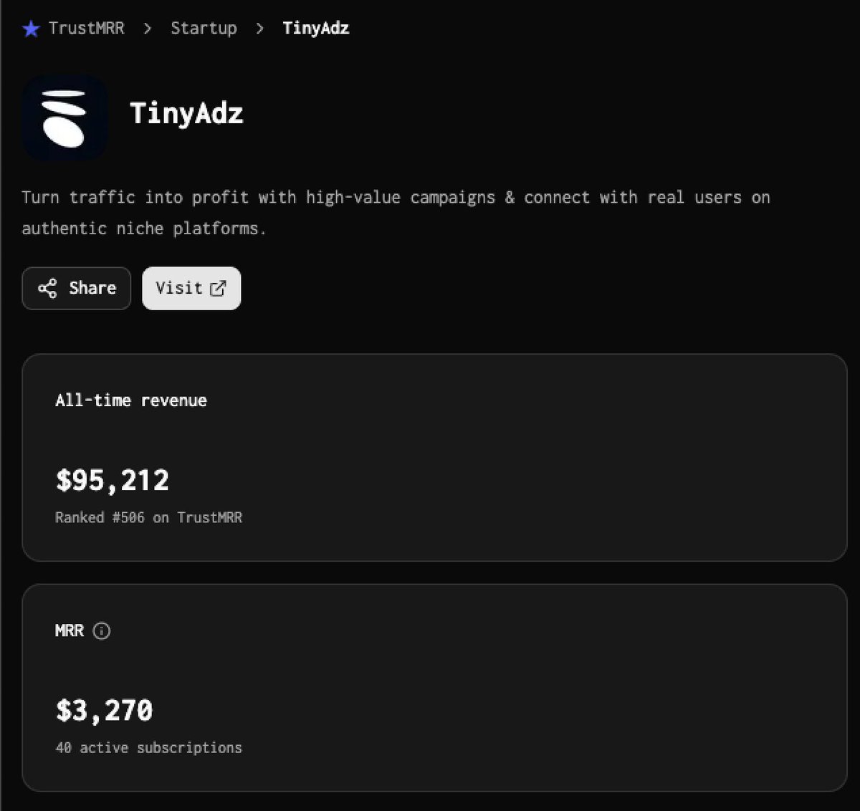Click the startup description paragraph
Image resolution: width=860 pixels, height=811 pixels.
(396, 213)
